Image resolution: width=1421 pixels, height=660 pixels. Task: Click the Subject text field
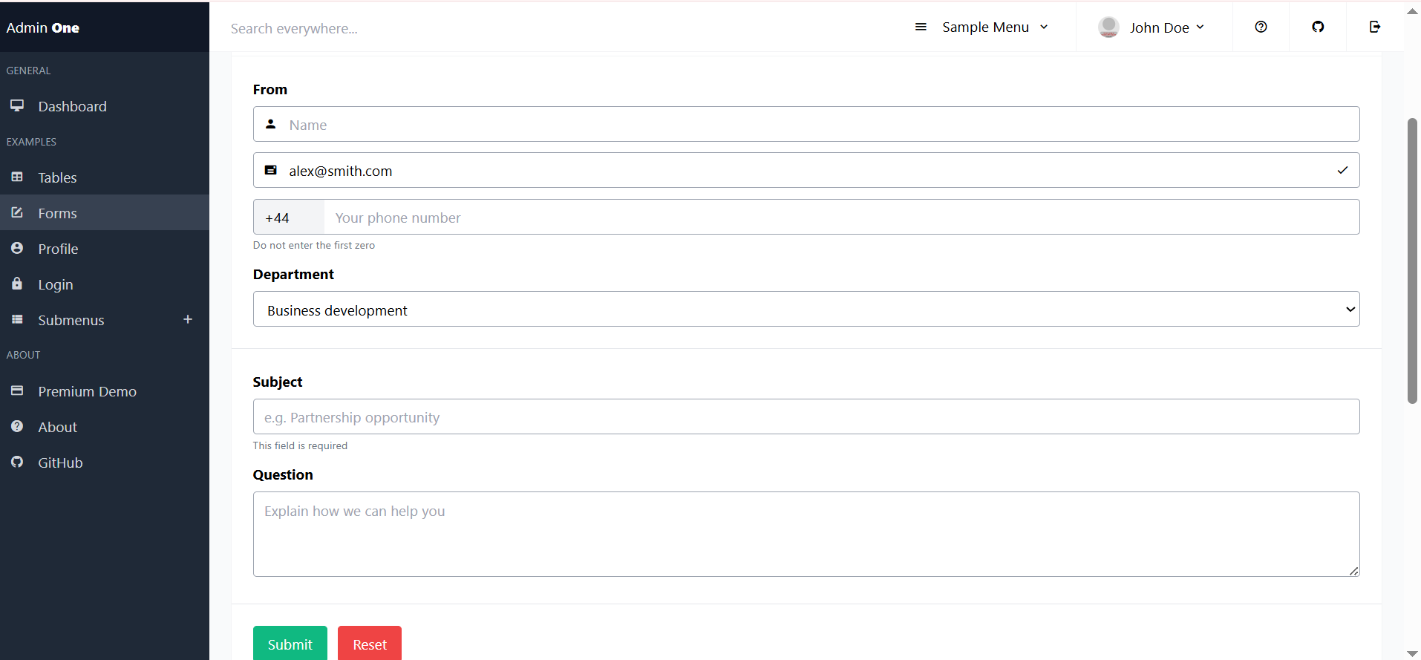tap(806, 417)
